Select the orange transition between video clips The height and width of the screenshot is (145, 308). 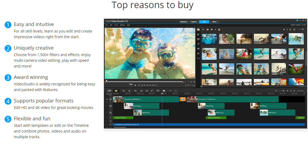183,99
